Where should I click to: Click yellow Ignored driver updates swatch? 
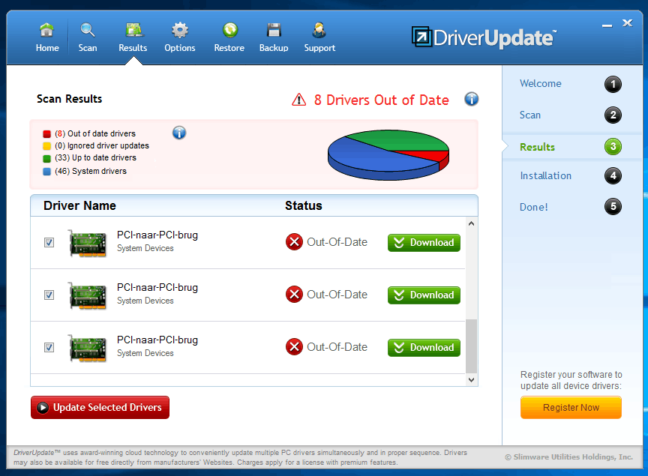tap(46, 146)
